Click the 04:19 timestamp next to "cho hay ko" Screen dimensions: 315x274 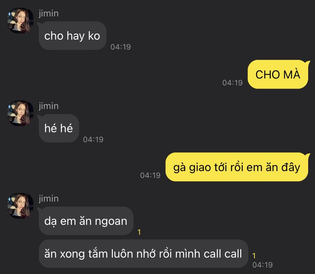point(121,47)
